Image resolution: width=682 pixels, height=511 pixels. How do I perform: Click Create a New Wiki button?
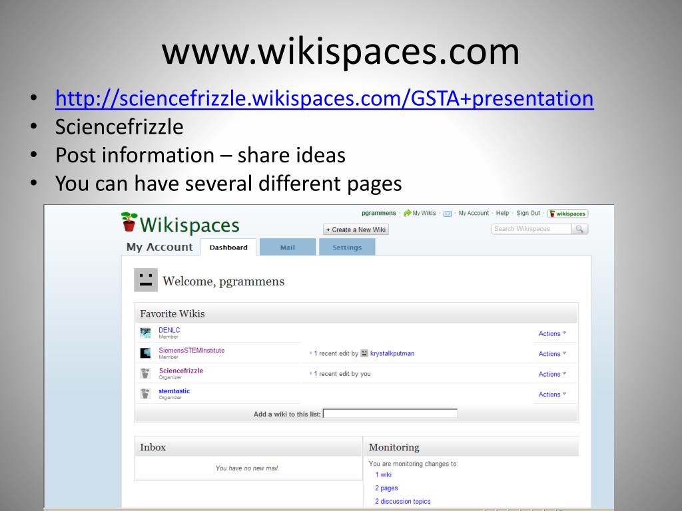point(356,230)
